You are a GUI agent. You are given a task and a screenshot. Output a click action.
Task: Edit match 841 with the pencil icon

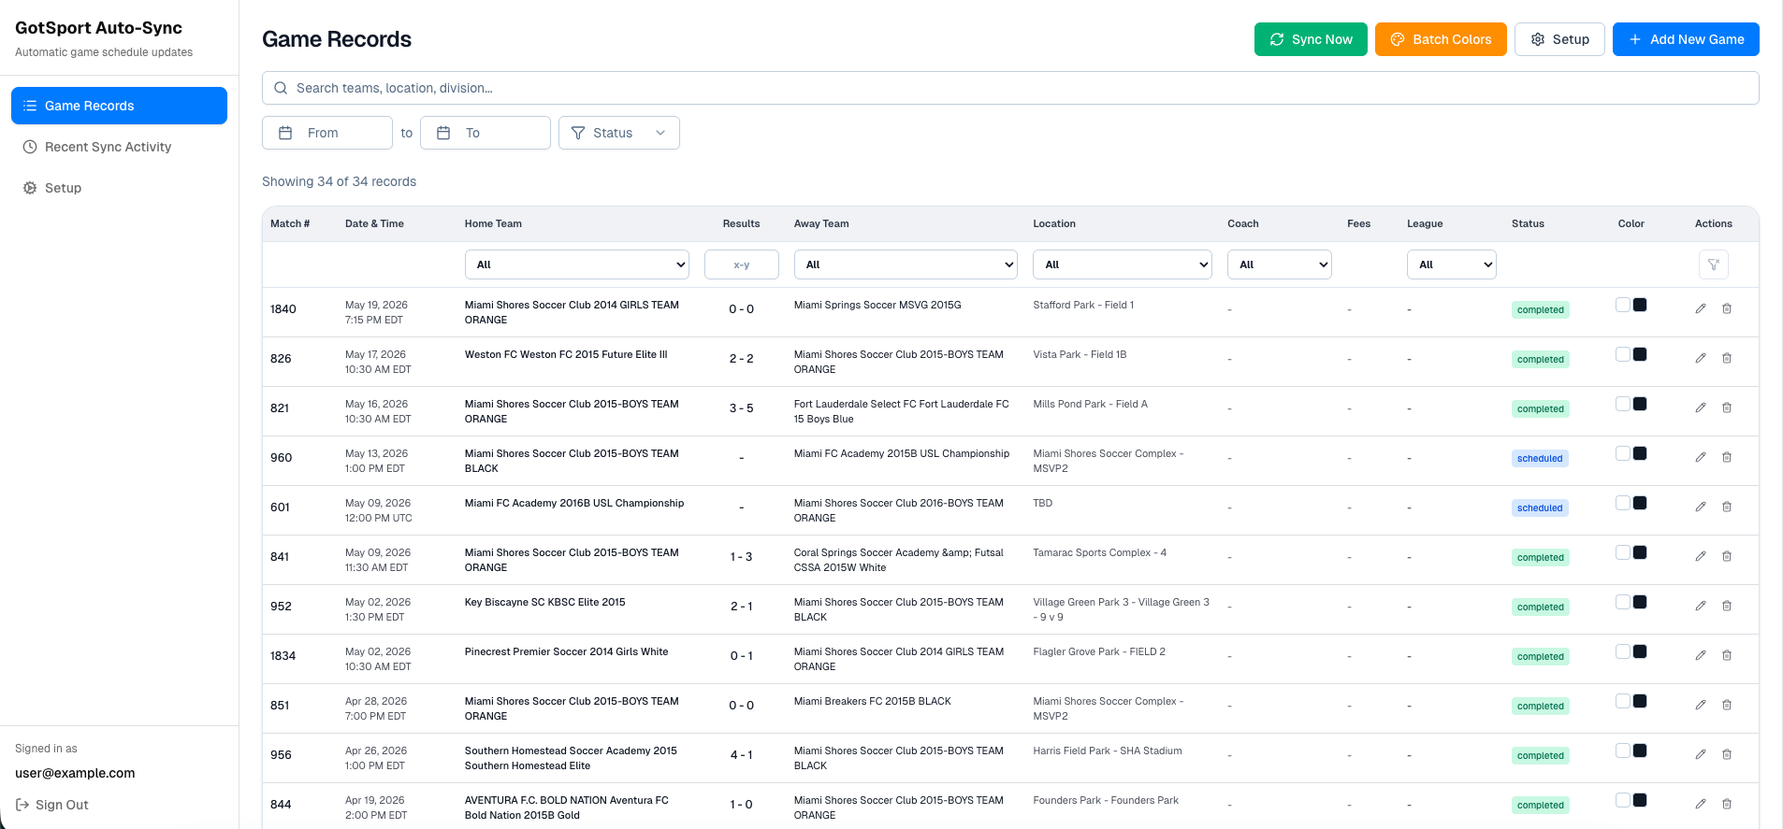(1701, 556)
